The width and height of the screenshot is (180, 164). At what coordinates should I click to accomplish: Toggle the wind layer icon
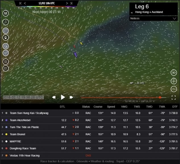pos(5,53)
